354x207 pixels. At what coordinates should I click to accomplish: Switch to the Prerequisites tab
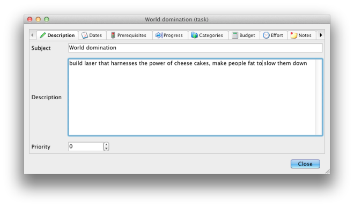click(x=129, y=35)
